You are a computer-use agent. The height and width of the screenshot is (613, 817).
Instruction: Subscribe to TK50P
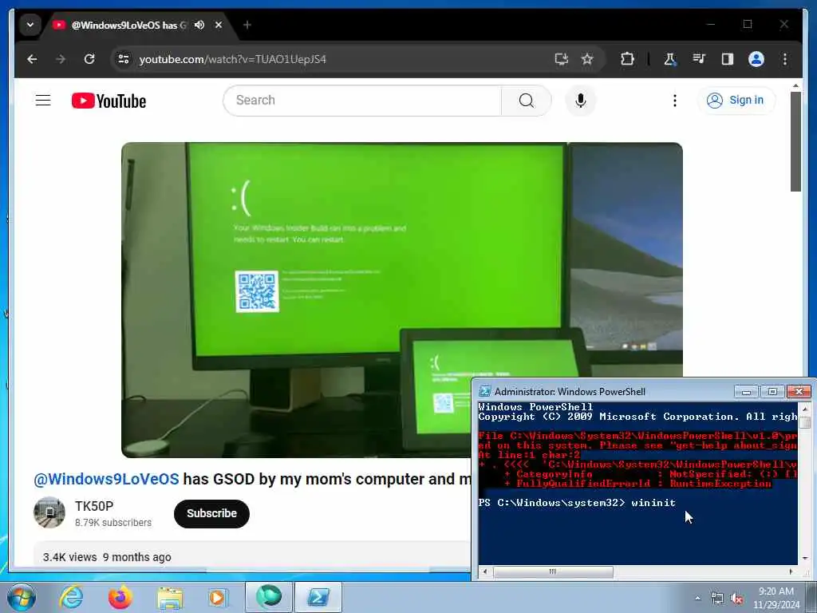pyautogui.click(x=211, y=513)
